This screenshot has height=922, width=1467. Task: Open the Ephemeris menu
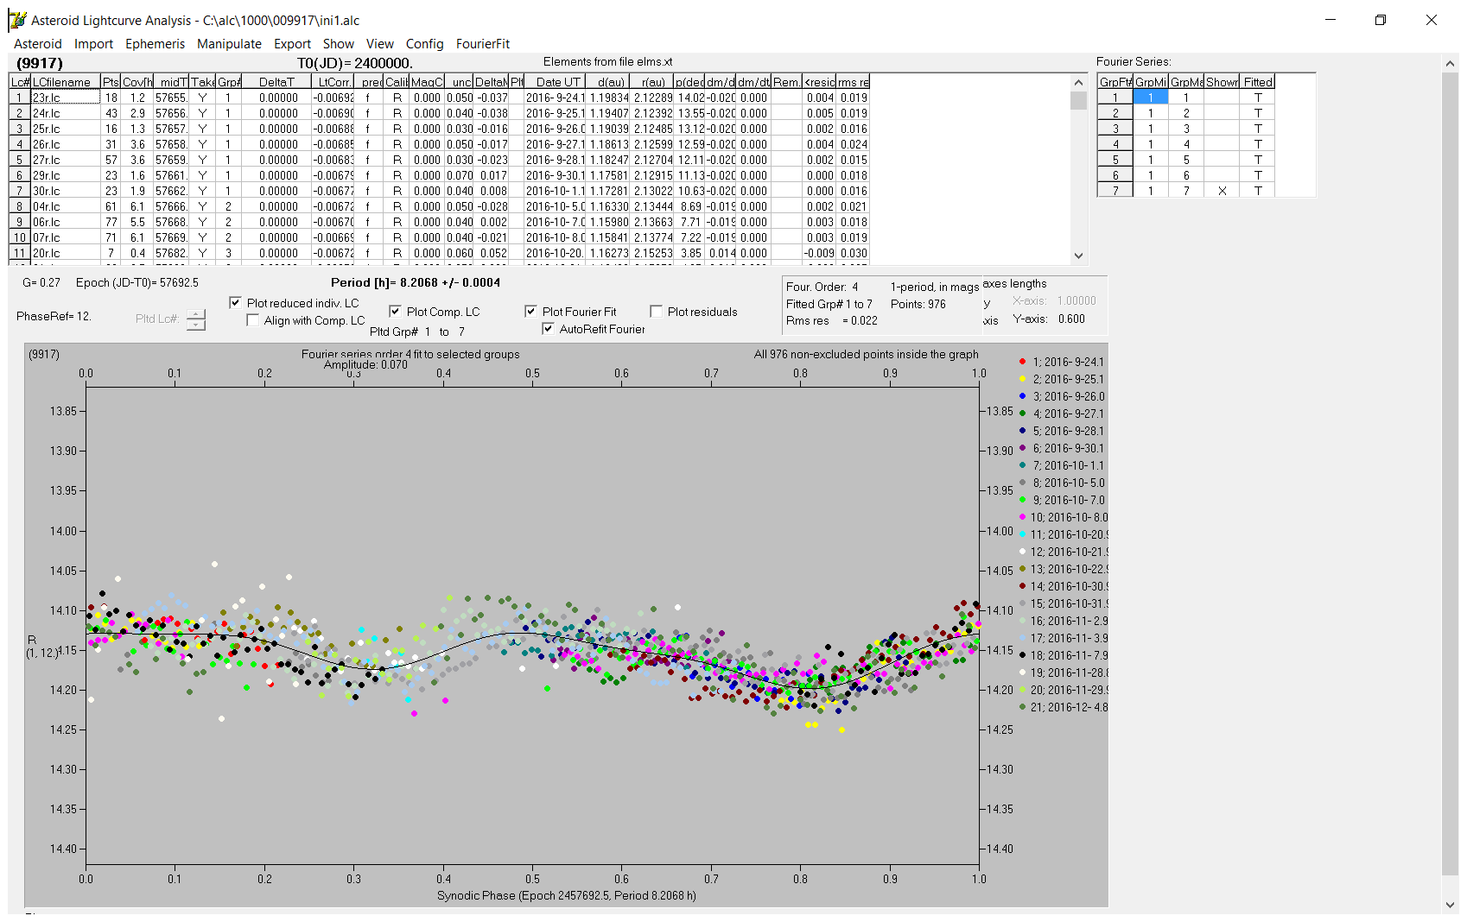[x=155, y=44]
